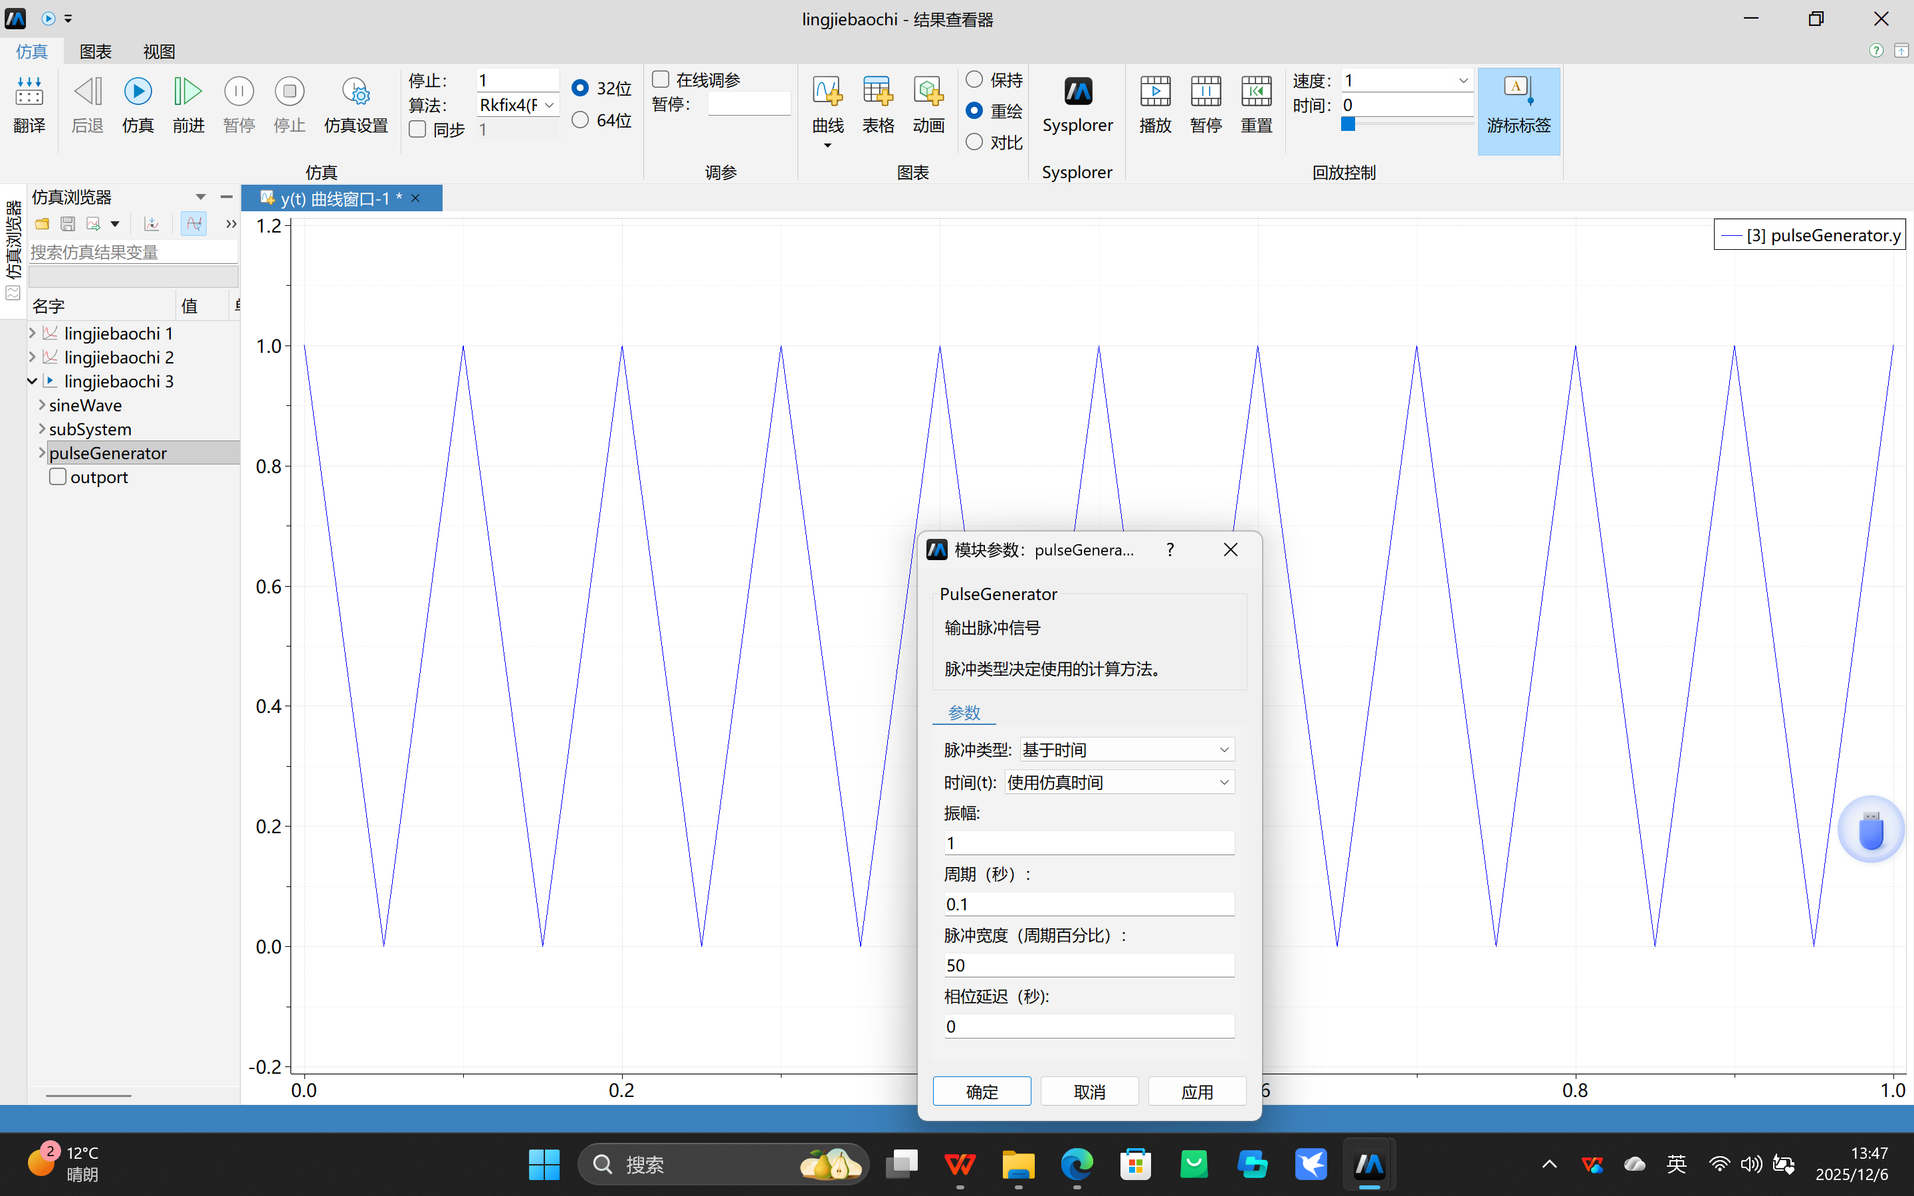
Task: Click the quick-access run icon in title bar
Action: (x=49, y=18)
